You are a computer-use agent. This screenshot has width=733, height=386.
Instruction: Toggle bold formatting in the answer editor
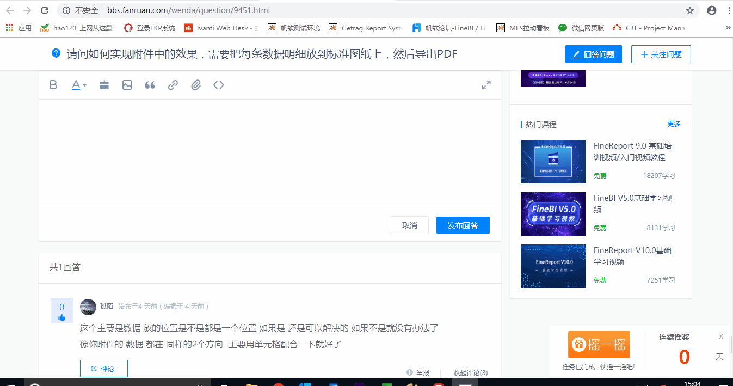pyautogui.click(x=53, y=85)
